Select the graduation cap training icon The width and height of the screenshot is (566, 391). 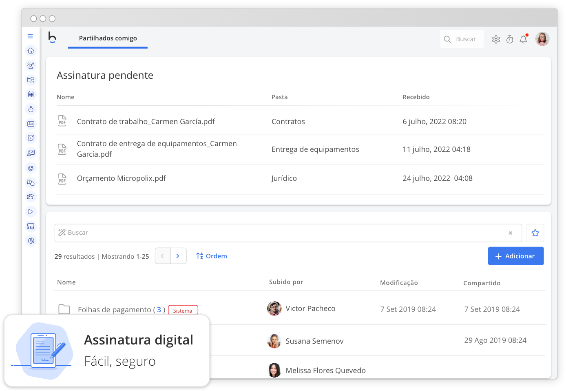[31, 196]
